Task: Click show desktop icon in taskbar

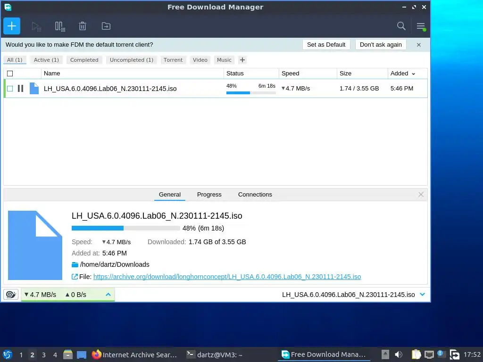Action: click(x=82, y=355)
